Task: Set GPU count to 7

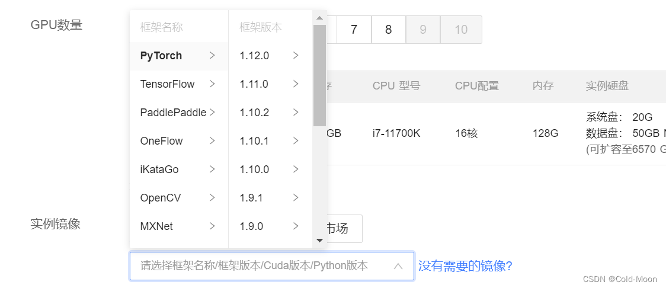Action: pyautogui.click(x=354, y=29)
